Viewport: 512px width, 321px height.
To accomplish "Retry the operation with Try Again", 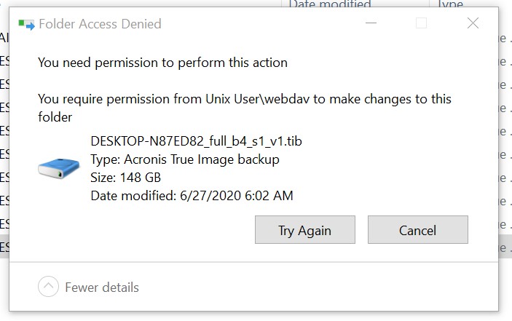I will coord(305,230).
